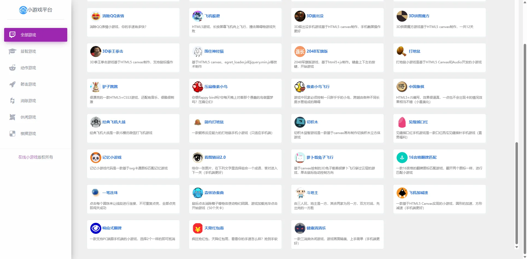Viewport: 527px width, 259px height.
Task: Click the red bird icon for 压扁像素小鸟
Action: coord(198,87)
